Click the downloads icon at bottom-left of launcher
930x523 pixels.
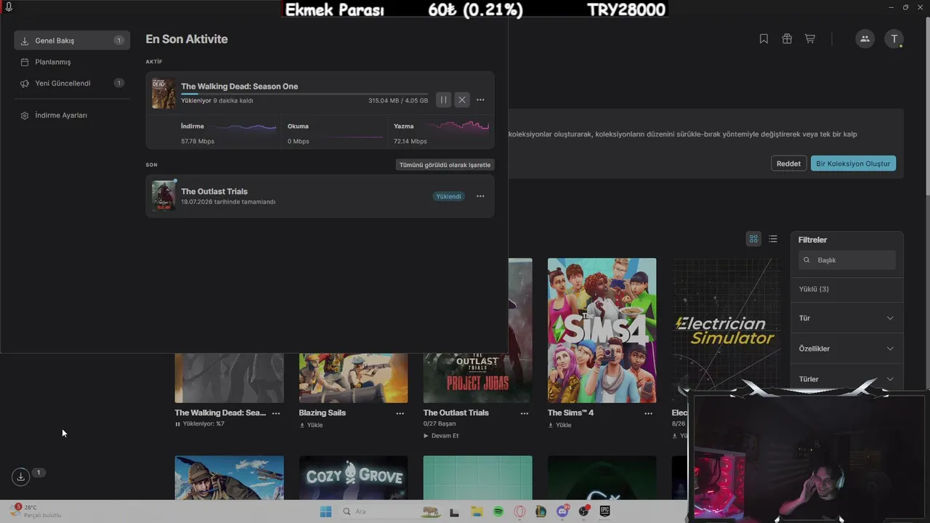pos(20,477)
